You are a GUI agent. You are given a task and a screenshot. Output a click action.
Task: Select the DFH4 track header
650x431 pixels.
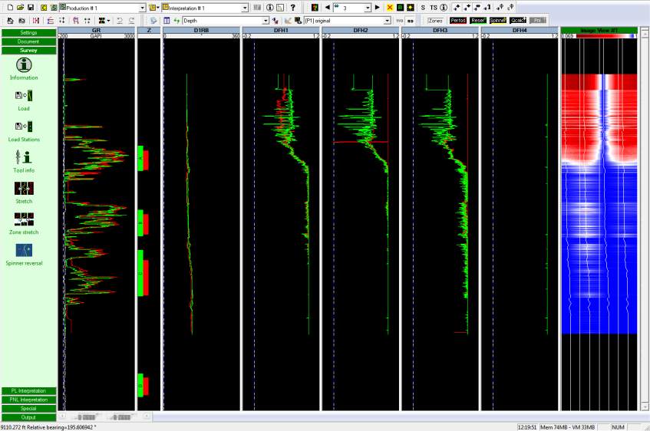520,30
